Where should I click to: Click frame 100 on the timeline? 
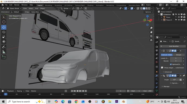pos(63,94)
